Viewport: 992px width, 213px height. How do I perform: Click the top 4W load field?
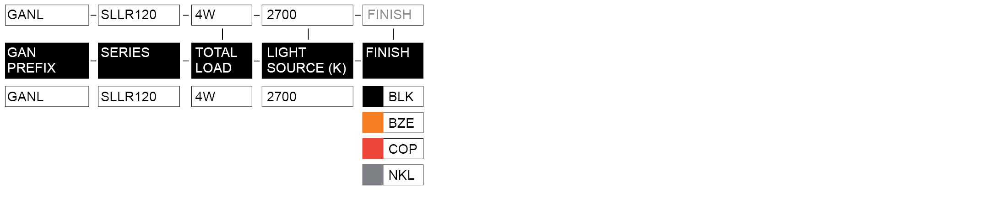tap(222, 15)
